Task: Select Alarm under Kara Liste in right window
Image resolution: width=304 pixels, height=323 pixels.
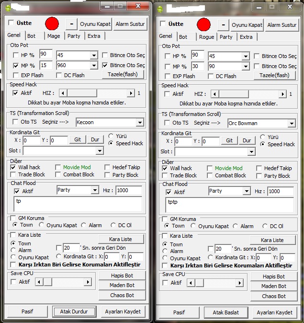Action: click(165, 251)
